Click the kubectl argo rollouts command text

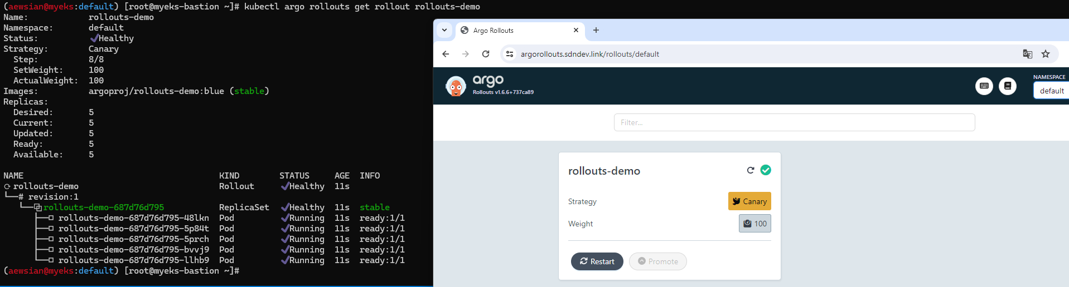point(362,7)
